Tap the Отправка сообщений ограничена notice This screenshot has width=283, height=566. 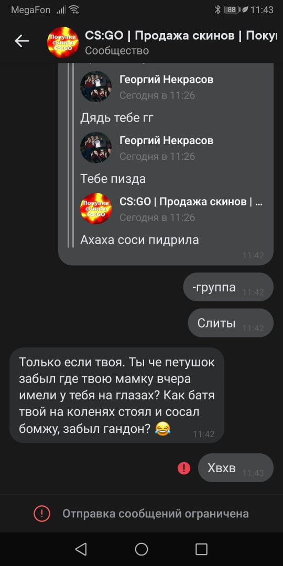pyautogui.click(x=141, y=513)
